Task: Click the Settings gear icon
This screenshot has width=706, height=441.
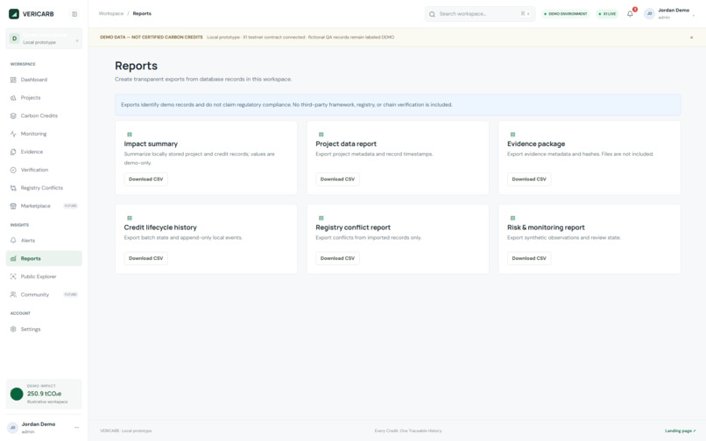Action: tap(13, 329)
